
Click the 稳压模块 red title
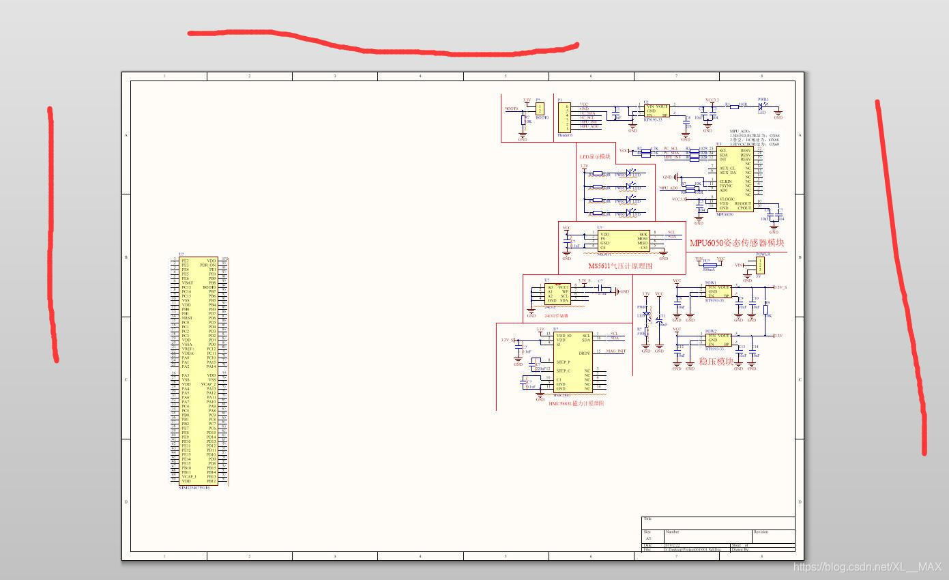[x=716, y=362]
